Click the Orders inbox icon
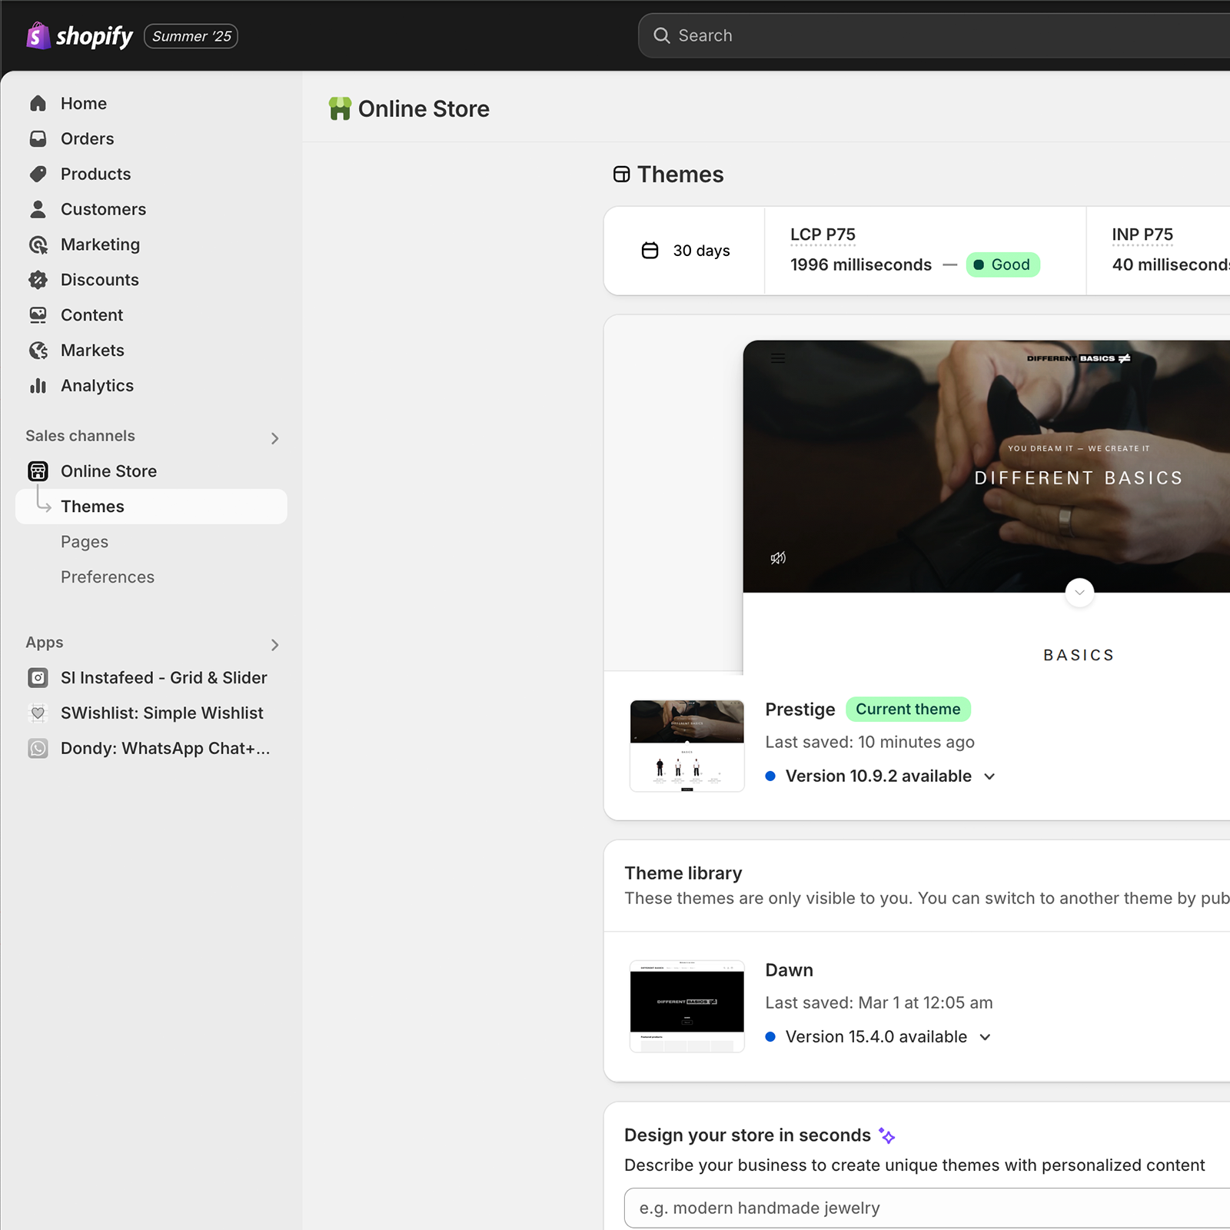This screenshot has width=1230, height=1230. 38,139
